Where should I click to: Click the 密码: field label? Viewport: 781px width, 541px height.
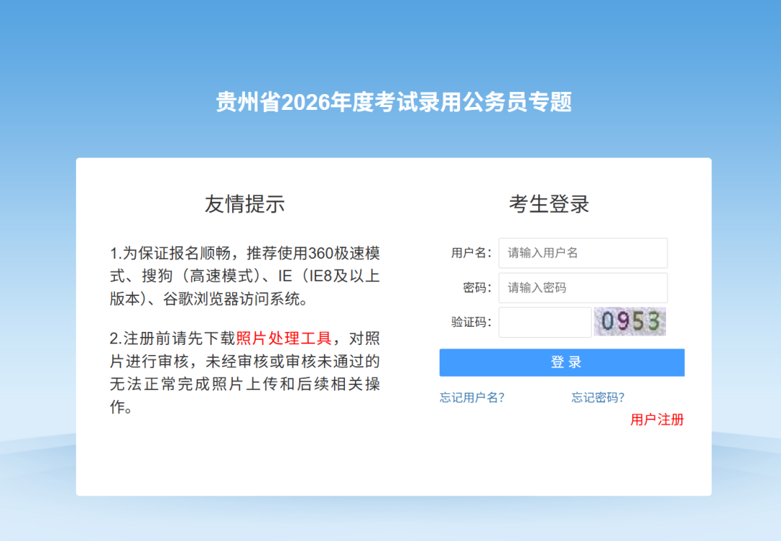coord(477,288)
